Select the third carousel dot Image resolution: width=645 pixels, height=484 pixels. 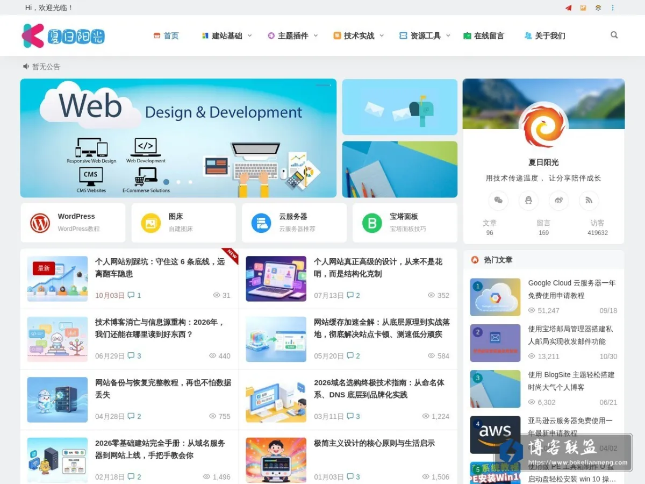pyautogui.click(x=190, y=182)
